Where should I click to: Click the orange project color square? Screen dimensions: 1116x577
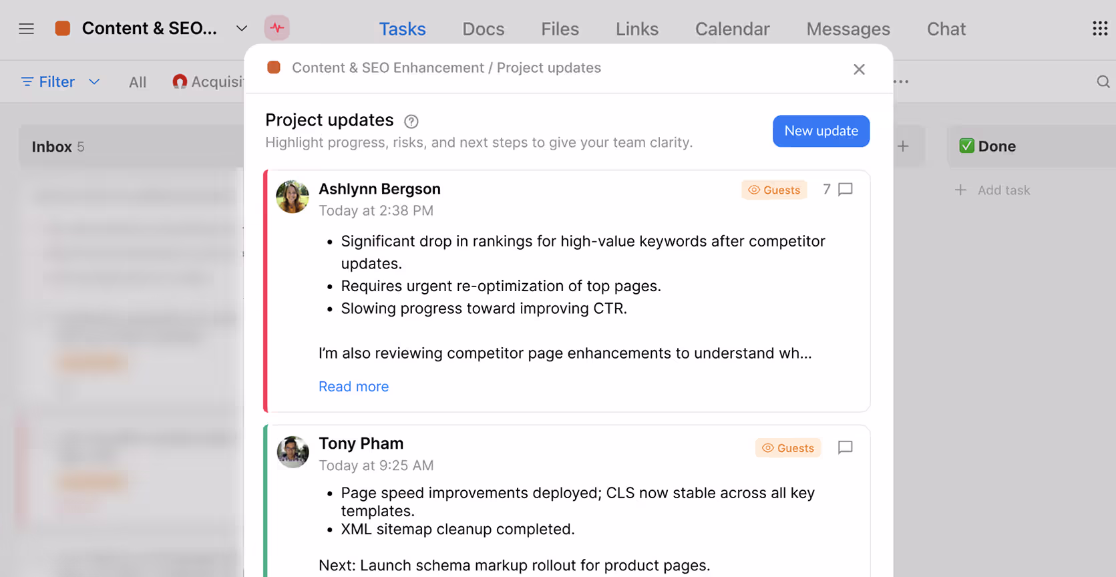pos(63,28)
